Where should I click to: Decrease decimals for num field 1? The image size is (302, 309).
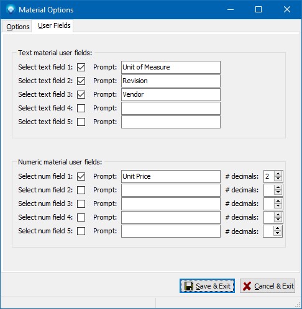(x=278, y=179)
